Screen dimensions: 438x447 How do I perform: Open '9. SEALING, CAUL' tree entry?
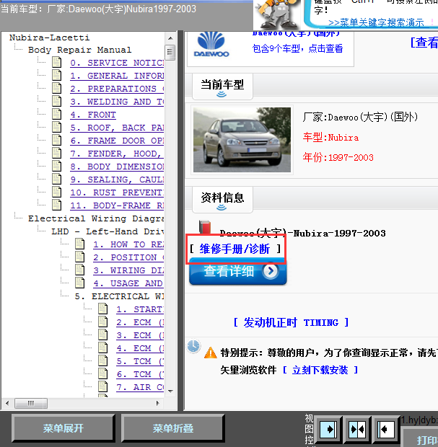point(117,180)
